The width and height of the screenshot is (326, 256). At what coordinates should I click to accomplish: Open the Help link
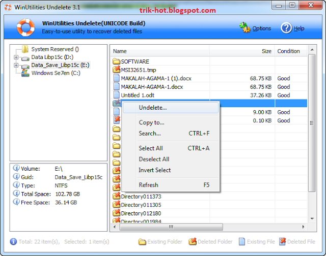tap(299, 28)
